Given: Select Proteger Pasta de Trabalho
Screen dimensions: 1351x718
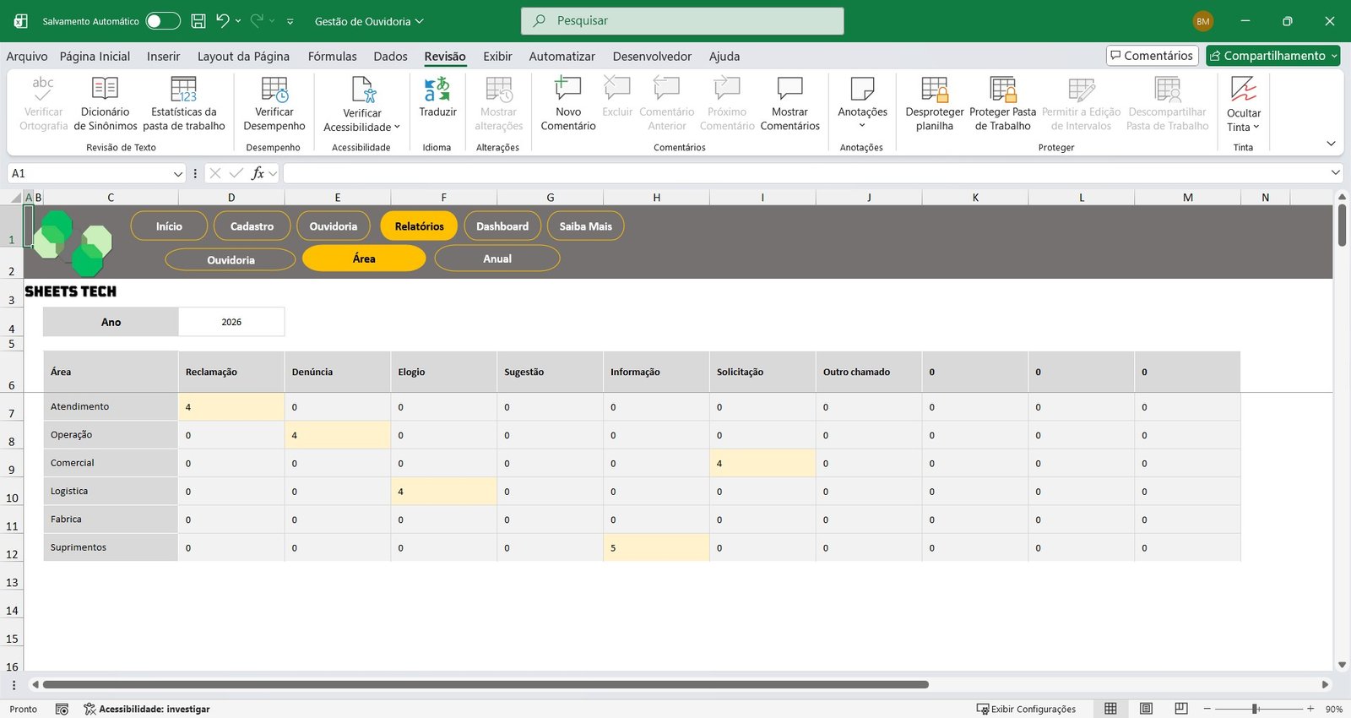Looking at the screenshot, I should (1002, 90).
